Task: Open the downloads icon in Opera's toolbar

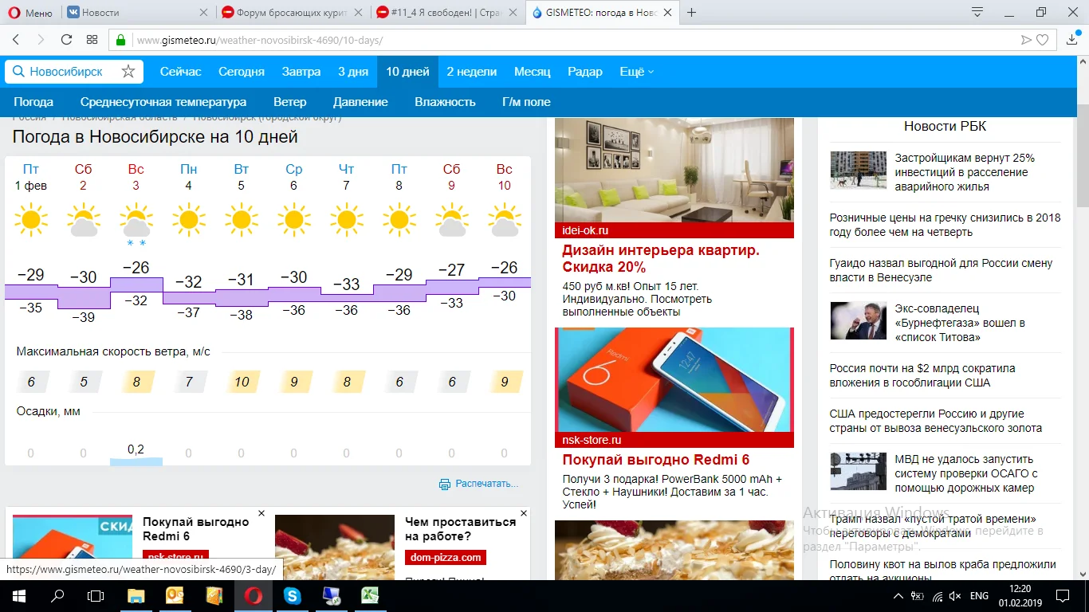Action: [1072, 40]
